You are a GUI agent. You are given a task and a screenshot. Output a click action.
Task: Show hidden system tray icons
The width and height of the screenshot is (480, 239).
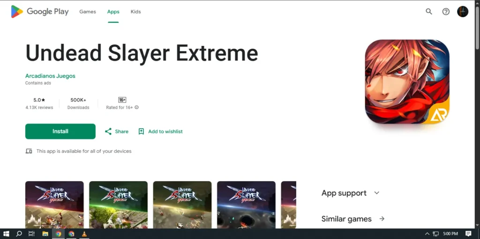427,234
